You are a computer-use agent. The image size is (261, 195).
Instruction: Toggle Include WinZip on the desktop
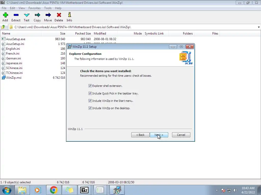(x=90, y=108)
